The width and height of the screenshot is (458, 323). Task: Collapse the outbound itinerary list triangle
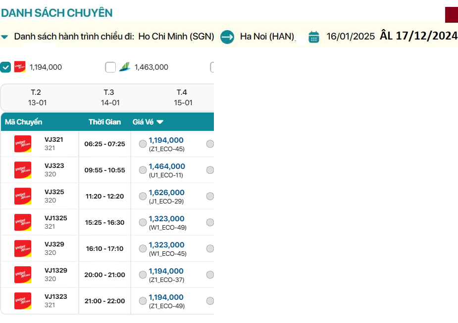(4, 37)
